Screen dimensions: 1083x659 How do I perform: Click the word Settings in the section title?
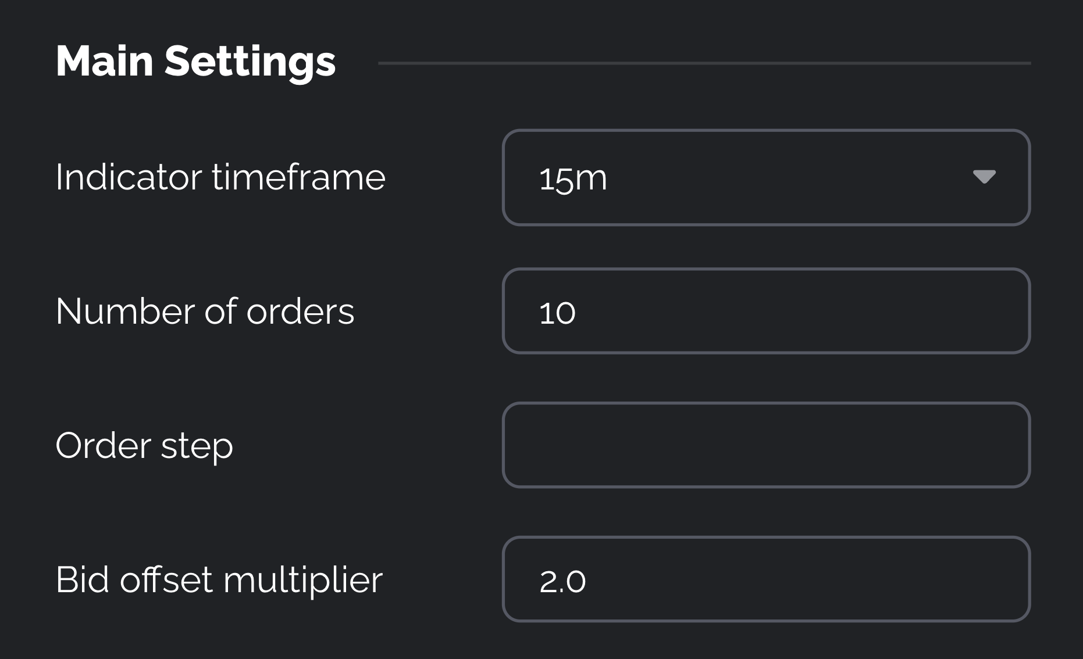(250, 62)
